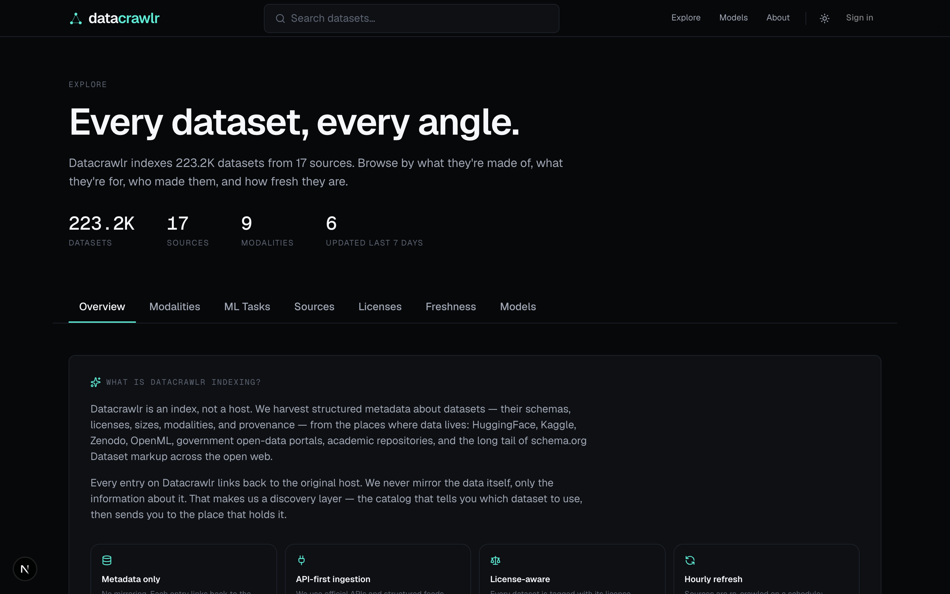The height and width of the screenshot is (594, 950).
Task: Switch to the Freshness tab
Action: [451, 307]
